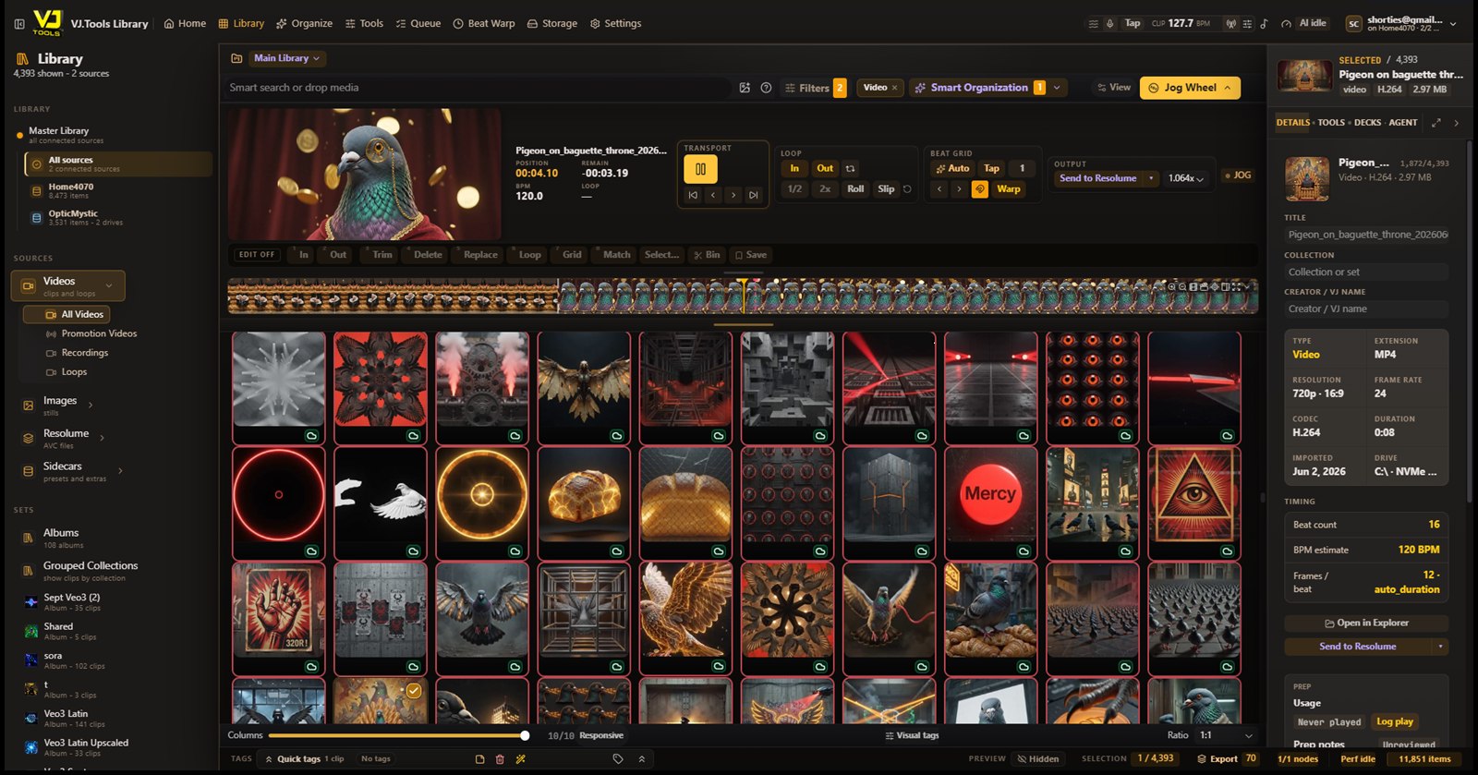Click the image search icon in search bar
Image resolution: width=1478 pixels, height=775 pixels.
tap(745, 88)
